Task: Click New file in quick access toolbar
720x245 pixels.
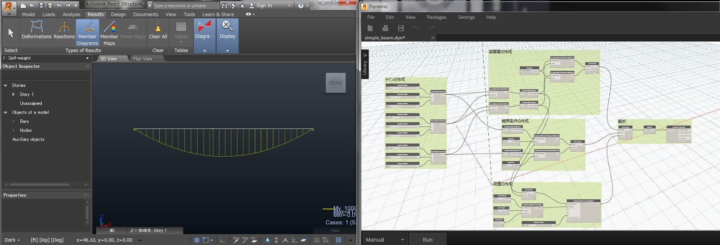Action: click(23, 5)
